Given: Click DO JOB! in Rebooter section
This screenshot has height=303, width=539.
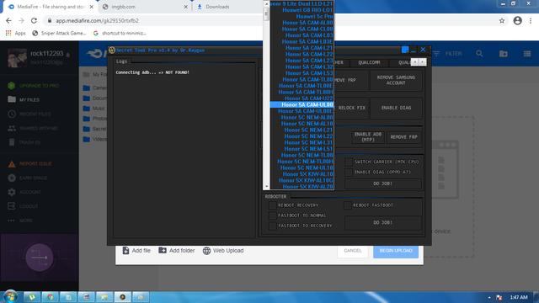Looking at the screenshot, I should point(383,222).
